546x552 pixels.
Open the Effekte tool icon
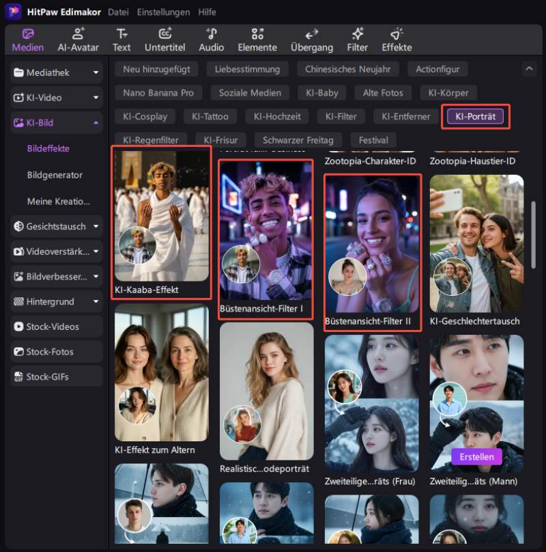(397, 34)
